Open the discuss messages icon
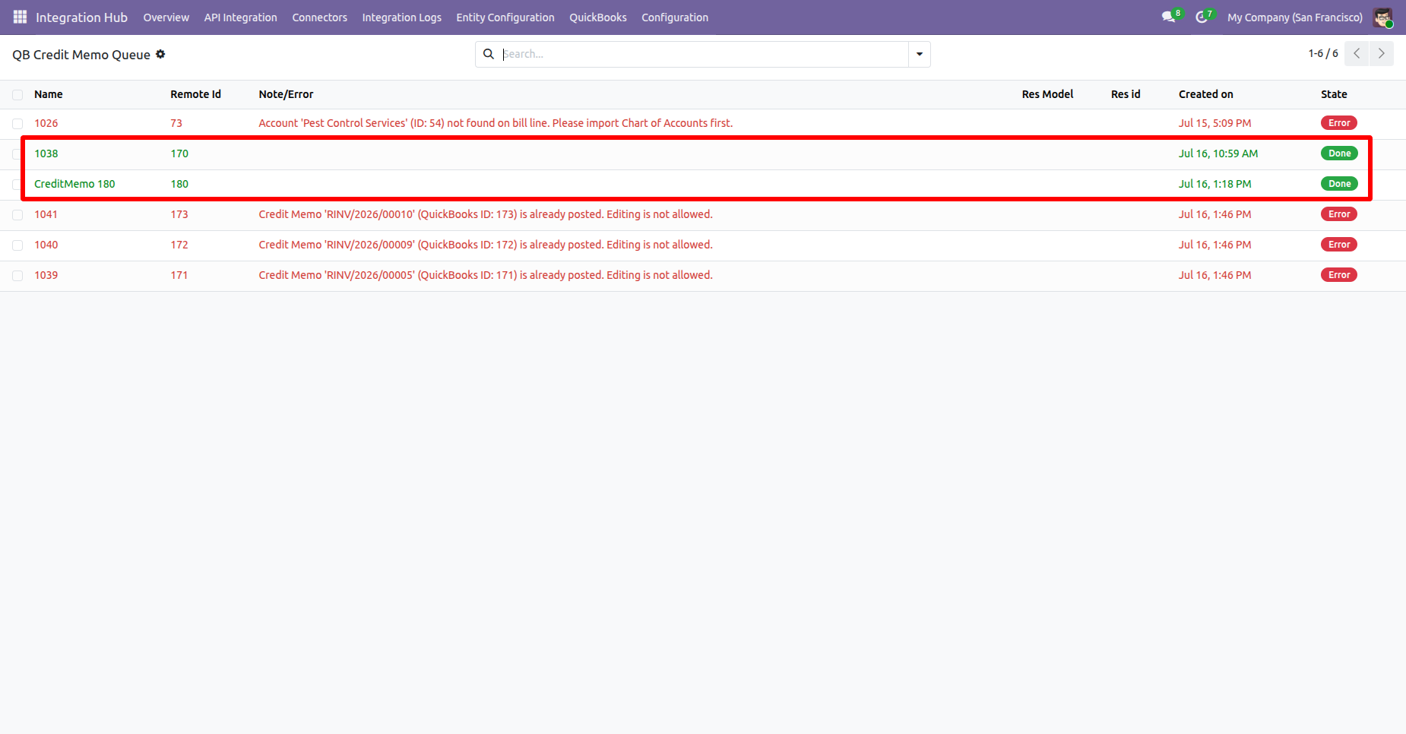 click(1169, 17)
